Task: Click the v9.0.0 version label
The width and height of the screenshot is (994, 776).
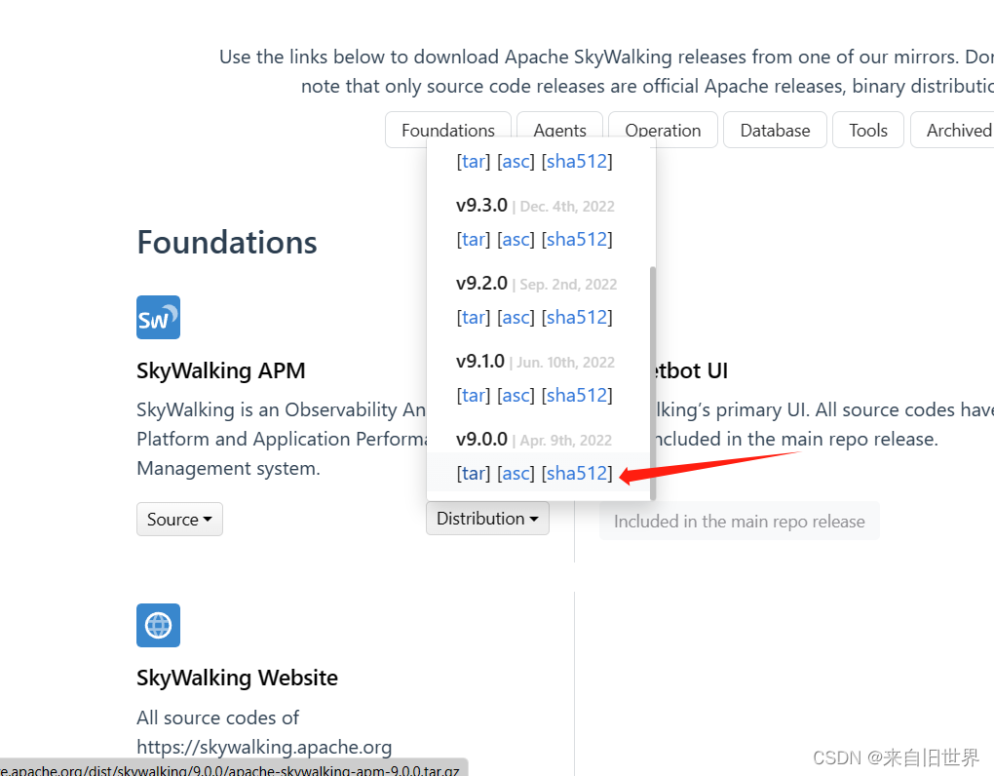Action: (x=481, y=439)
